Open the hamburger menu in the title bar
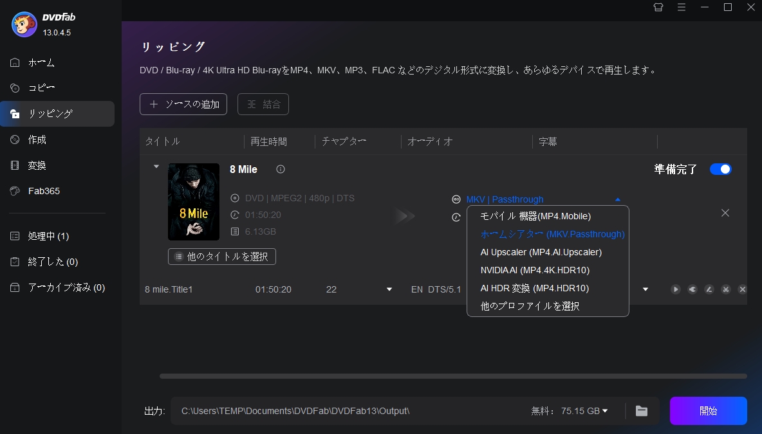The width and height of the screenshot is (762, 434). point(682,7)
